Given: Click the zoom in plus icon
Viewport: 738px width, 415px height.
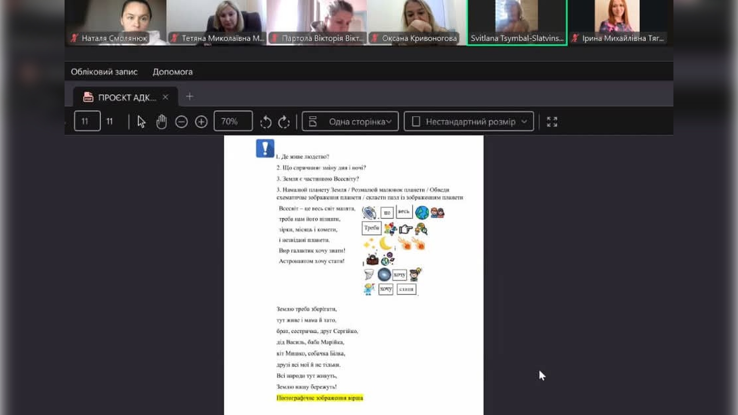Looking at the screenshot, I should coord(201,122).
